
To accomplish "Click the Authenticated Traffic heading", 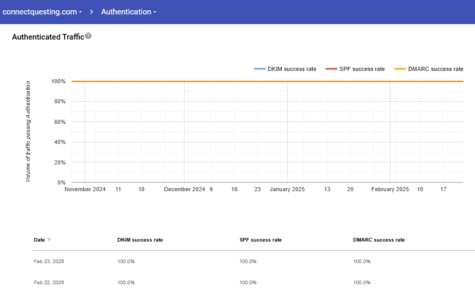I will coord(48,37).
